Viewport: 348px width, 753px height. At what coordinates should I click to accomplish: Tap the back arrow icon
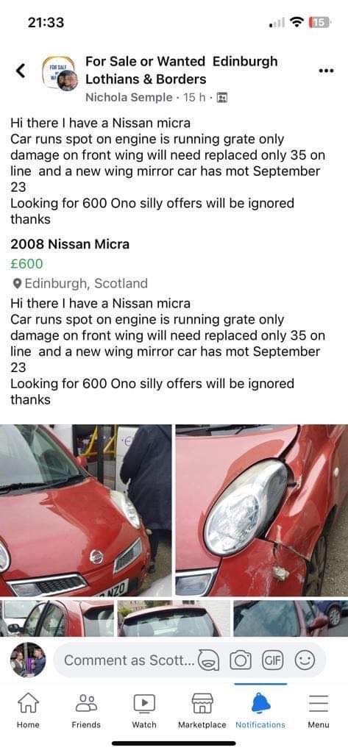20,71
